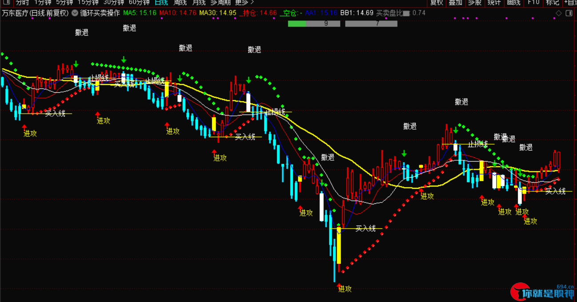
Task: Switch to the 60分钟 chart
Action: click(x=139, y=2)
